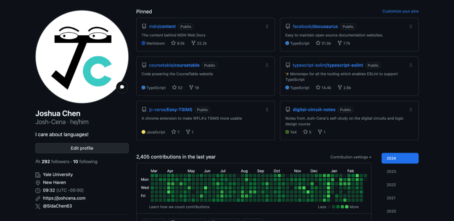Image resolution: width=454 pixels, height=221 pixels.
Task: Click the Public badge on mdn/content
Action: click(186, 26)
